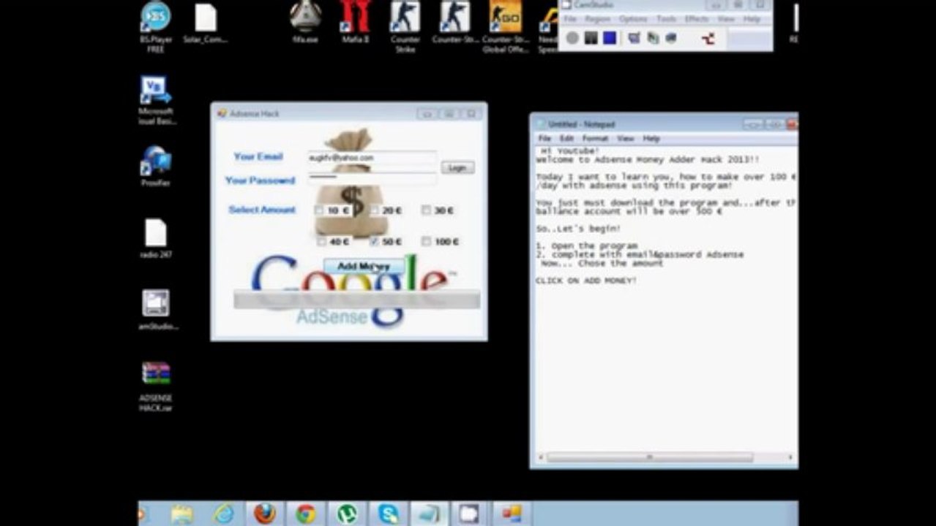Click the blue CamStudio stop button
Viewport: 936px width, 526px height.
[609, 37]
